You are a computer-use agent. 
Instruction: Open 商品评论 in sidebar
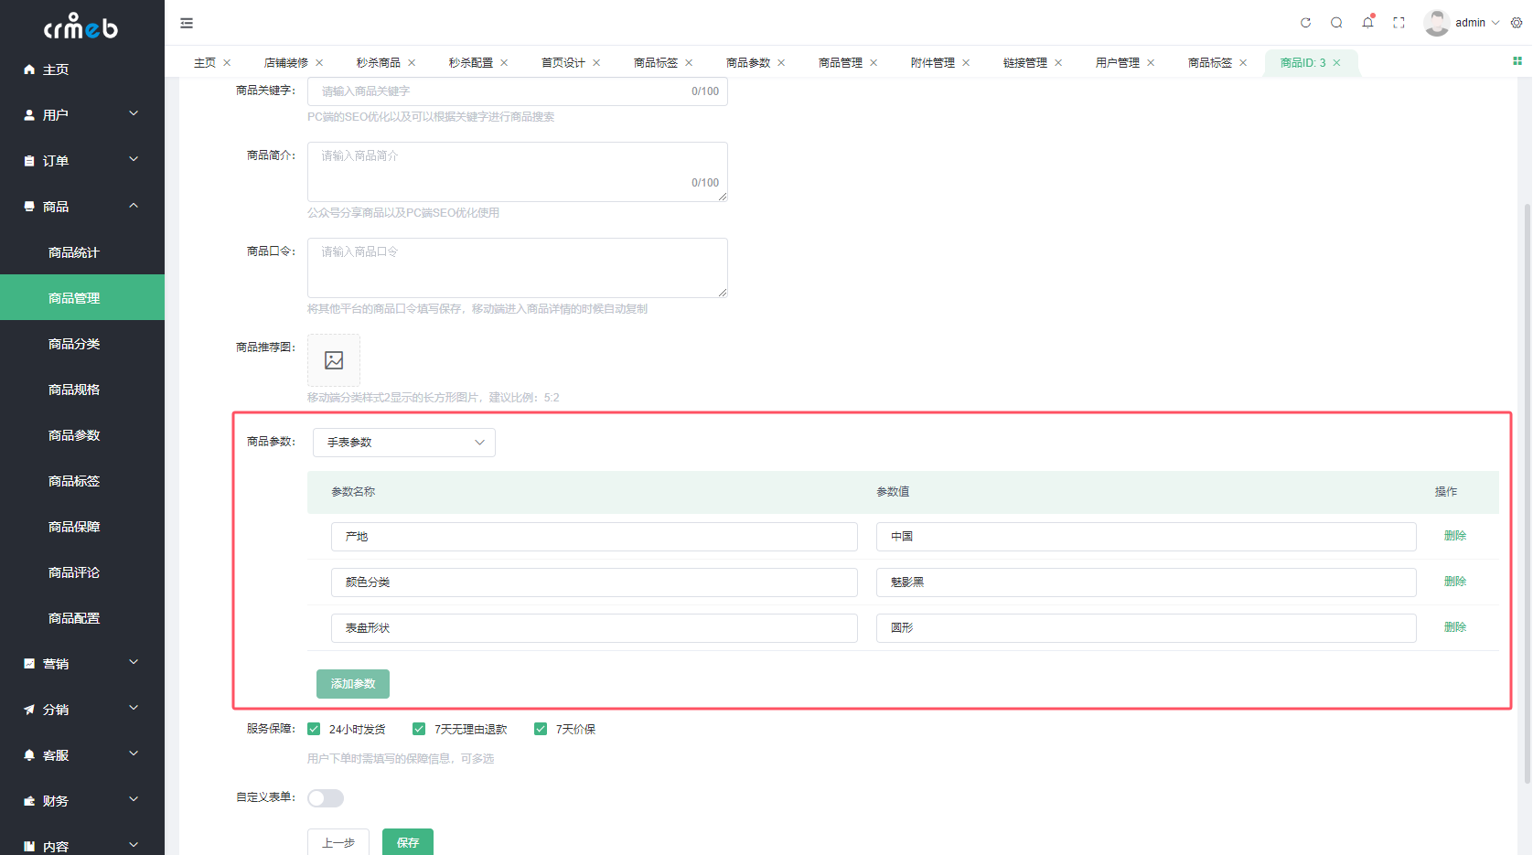[82, 572]
